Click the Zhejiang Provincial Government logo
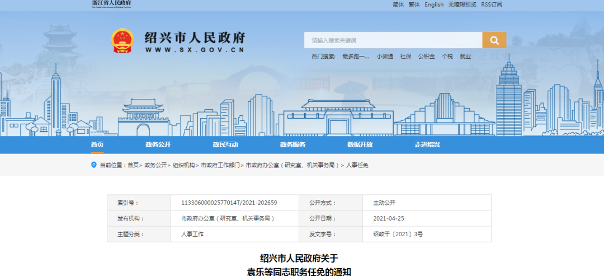604x276 pixels. tap(111, 4)
